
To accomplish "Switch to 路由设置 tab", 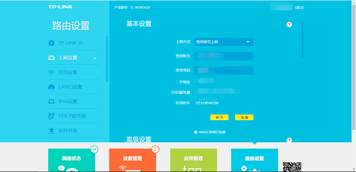I will pos(255,160).
